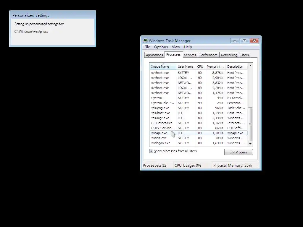
Task: Sort by Description column header
Action: pyautogui.click(x=236, y=67)
